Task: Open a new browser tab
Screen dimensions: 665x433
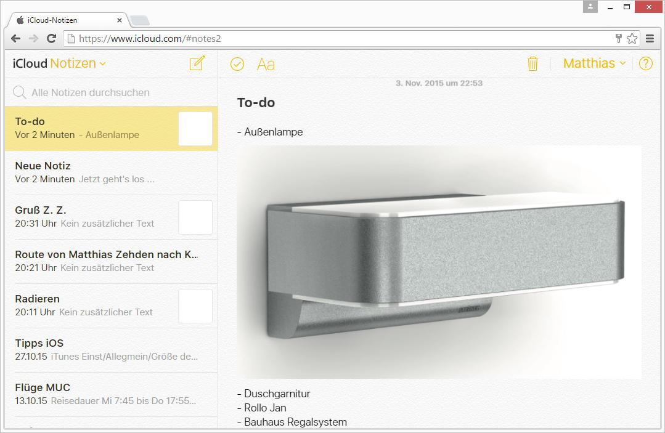Action: (x=139, y=20)
